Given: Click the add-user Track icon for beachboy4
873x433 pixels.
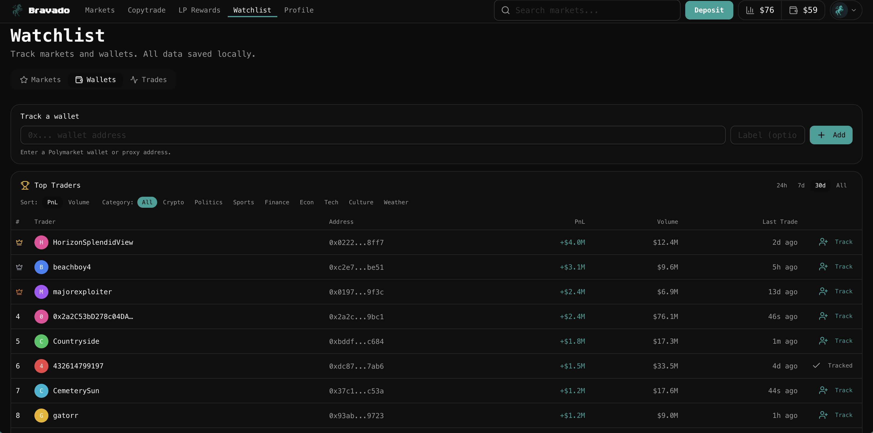Looking at the screenshot, I should point(823,267).
